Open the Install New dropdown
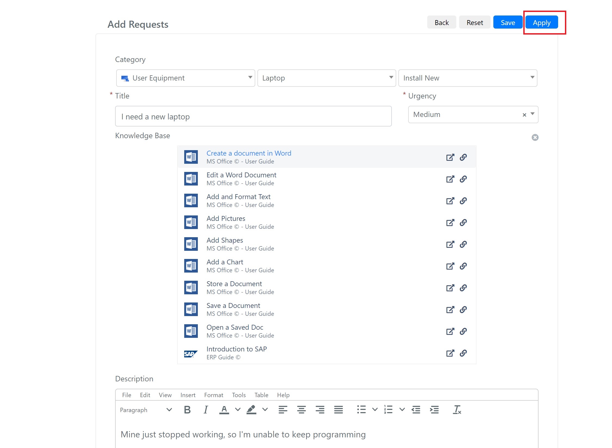Viewport: 612px width, 448px height. (x=468, y=78)
